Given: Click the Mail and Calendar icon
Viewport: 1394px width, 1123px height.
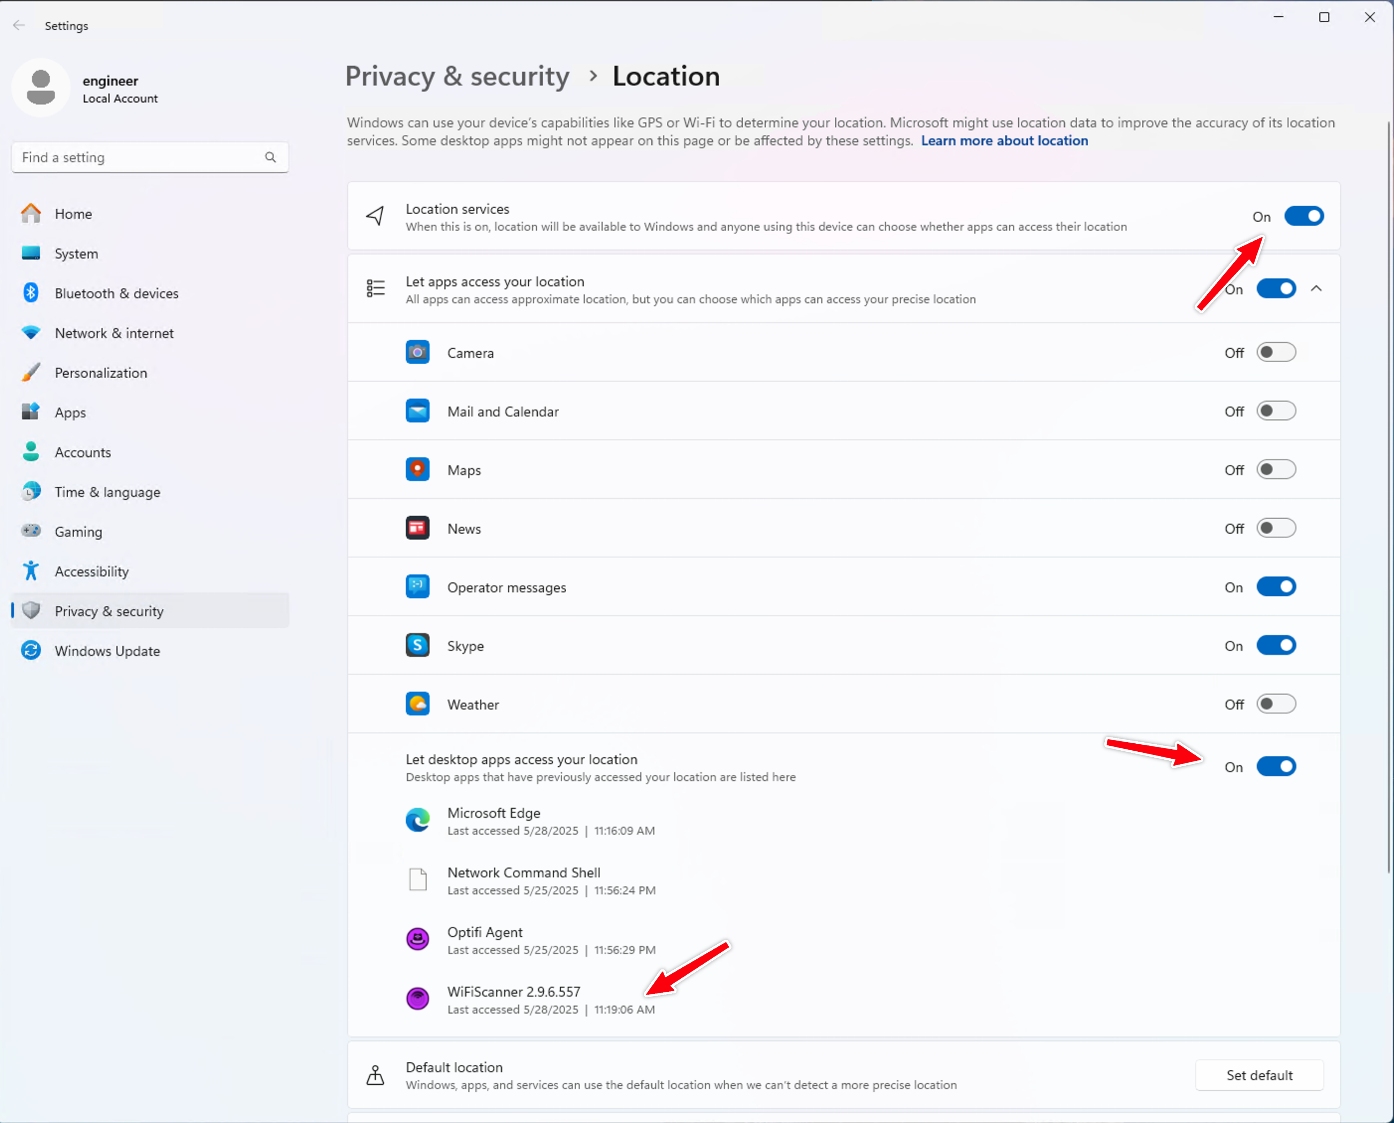Looking at the screenshot, I should 418,411.
